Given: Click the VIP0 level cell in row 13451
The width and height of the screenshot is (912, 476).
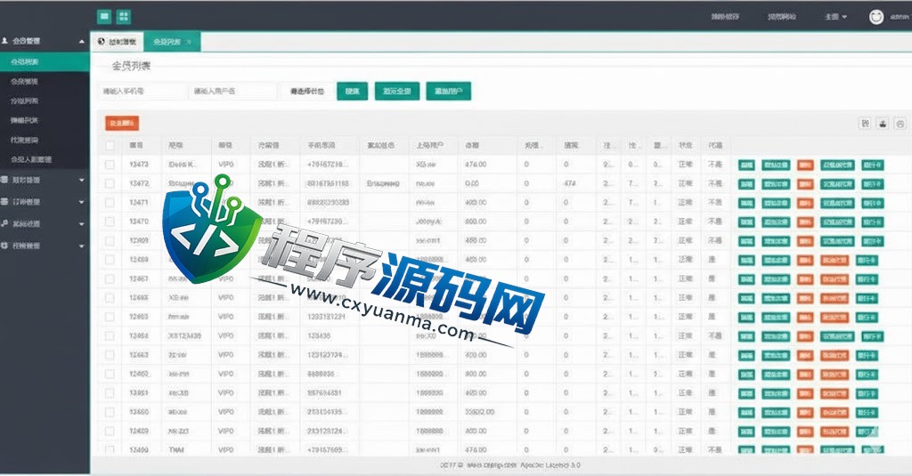Looking at the screenshot, I should pyautogui.click(x=225, y=393).
